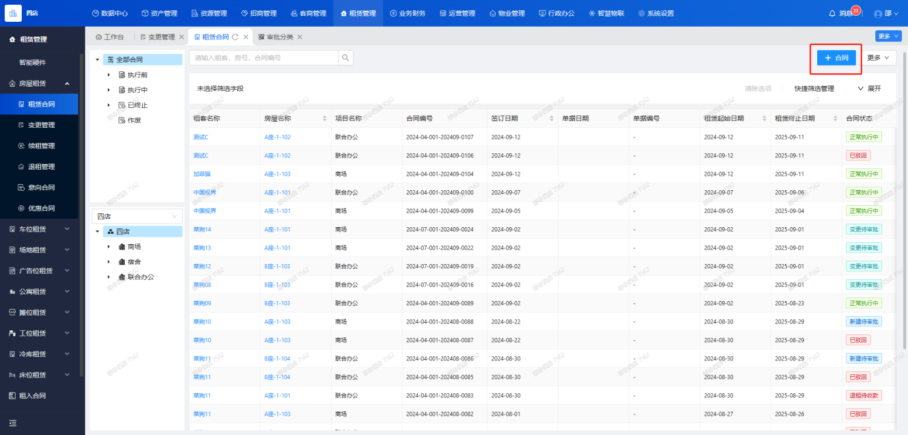Open 物业管理 in top navigation
908x435 pixels.
[x=507, y=13]
